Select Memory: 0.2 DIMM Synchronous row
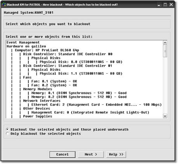Viewport: 178px width, 164px height. tap(79, 97)
